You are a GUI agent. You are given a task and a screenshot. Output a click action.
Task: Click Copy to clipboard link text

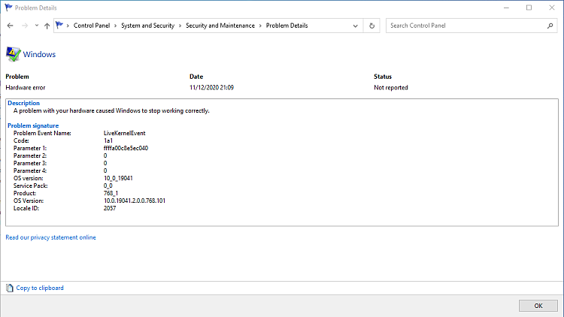coord(40,288)
